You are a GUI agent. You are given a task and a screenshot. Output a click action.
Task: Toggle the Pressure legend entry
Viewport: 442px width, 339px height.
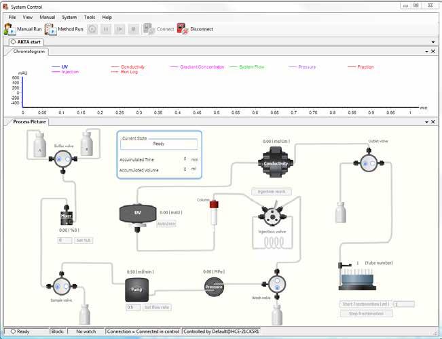point(302,67)
